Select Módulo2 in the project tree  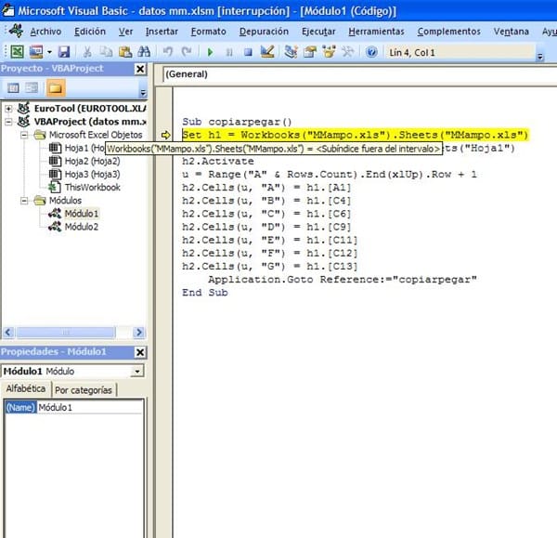point(81,226)
